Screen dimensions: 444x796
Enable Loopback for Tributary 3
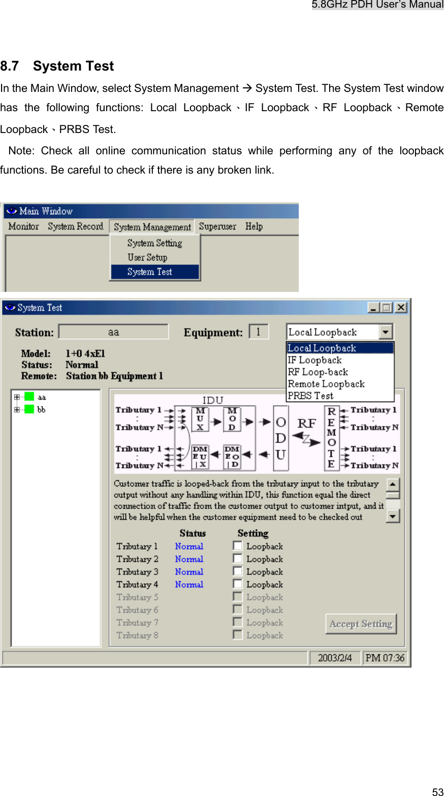237,571
